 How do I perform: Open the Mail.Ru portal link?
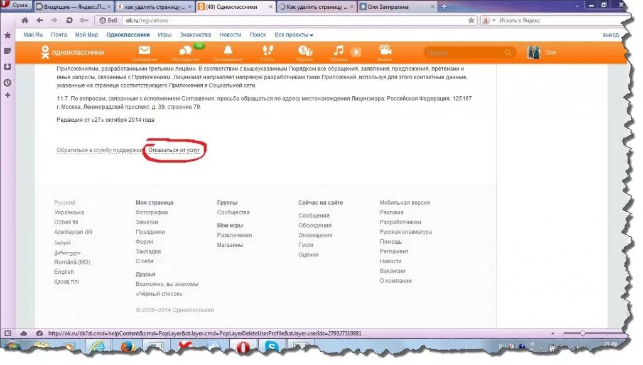(x=33, y=35)
